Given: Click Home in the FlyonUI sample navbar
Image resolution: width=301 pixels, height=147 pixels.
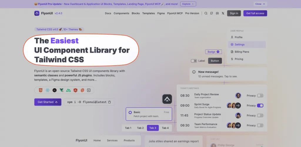Looking at the screenshot, I should click(97, 141).
